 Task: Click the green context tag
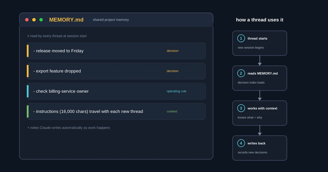point(172,111)
